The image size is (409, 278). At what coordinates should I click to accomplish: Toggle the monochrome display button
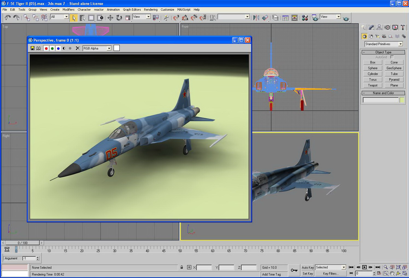point(70,48)
